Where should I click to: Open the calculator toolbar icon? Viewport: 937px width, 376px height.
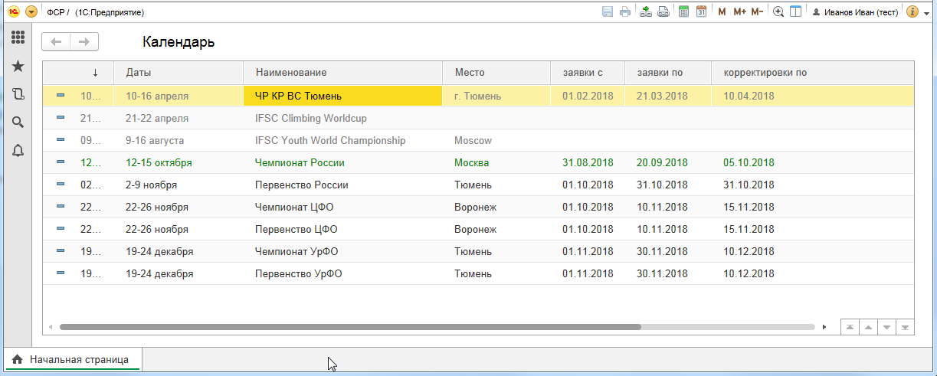click(684, 11)
